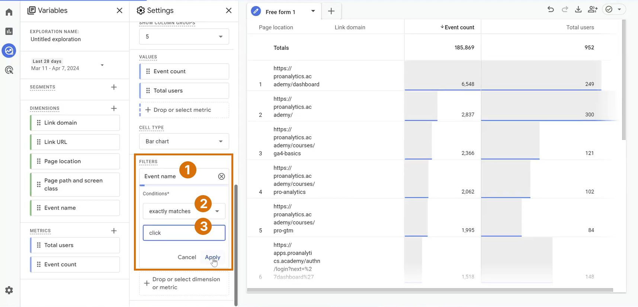Select Page path and screen class dimension
The width and height of the screenshot is (638, 307).
coord(75,185)
